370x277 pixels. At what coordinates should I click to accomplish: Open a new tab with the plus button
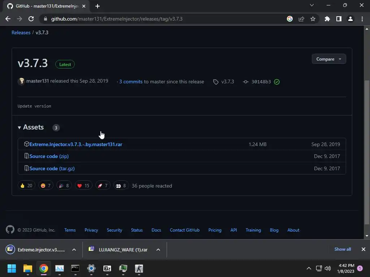[98, 6]
